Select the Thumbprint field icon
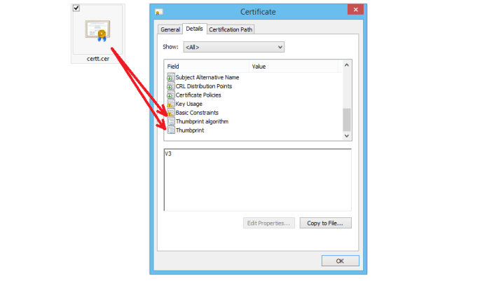480x288 pixels. 170,130
